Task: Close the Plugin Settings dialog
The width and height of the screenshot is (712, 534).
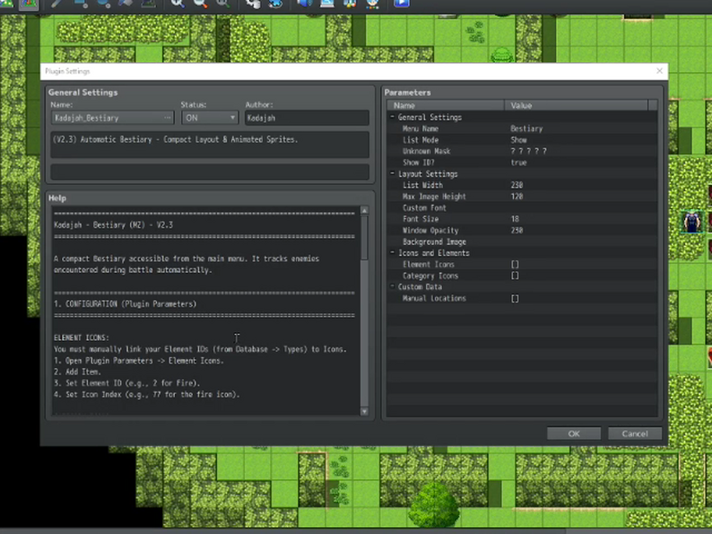Action: coord(659,71)
